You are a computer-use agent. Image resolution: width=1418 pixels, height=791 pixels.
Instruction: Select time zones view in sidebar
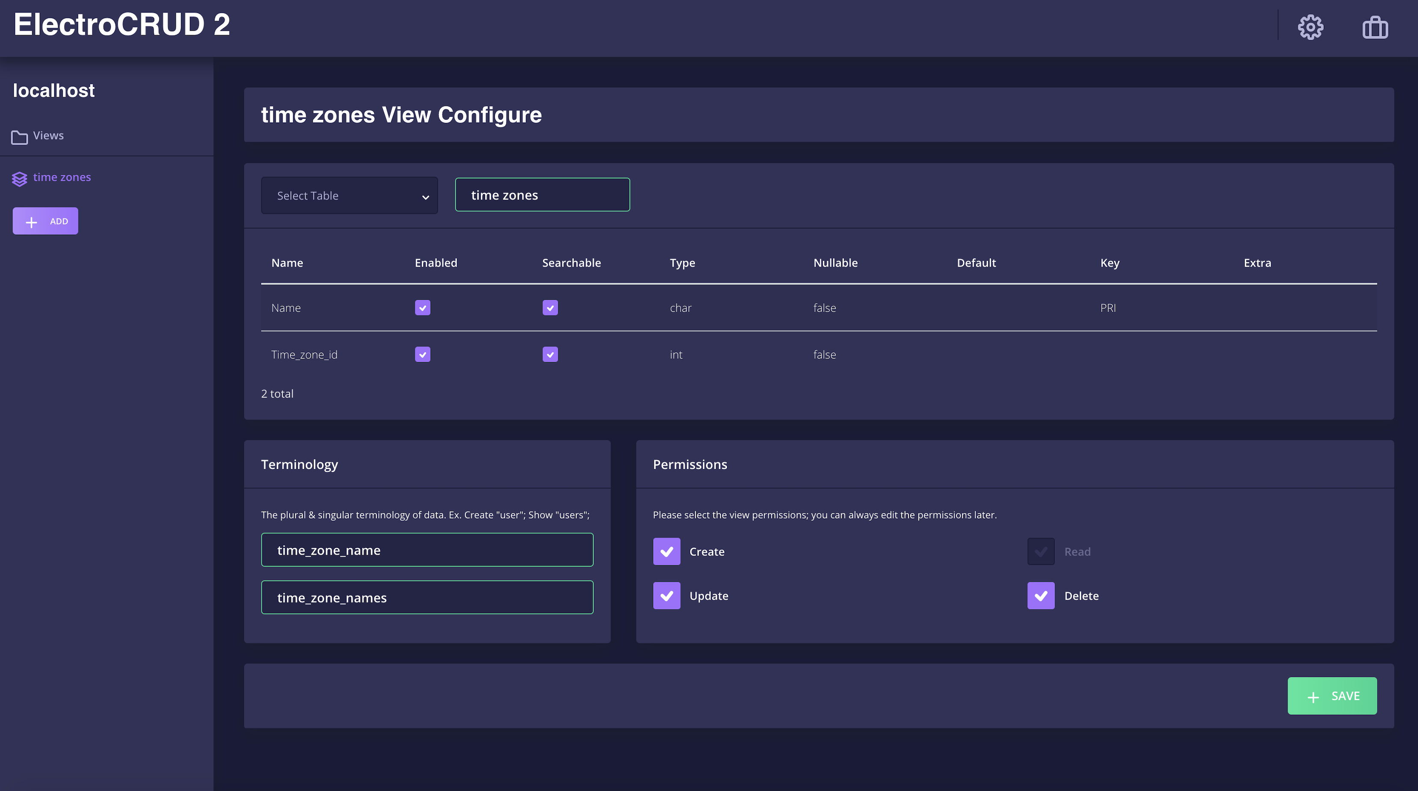pos(62,177)
